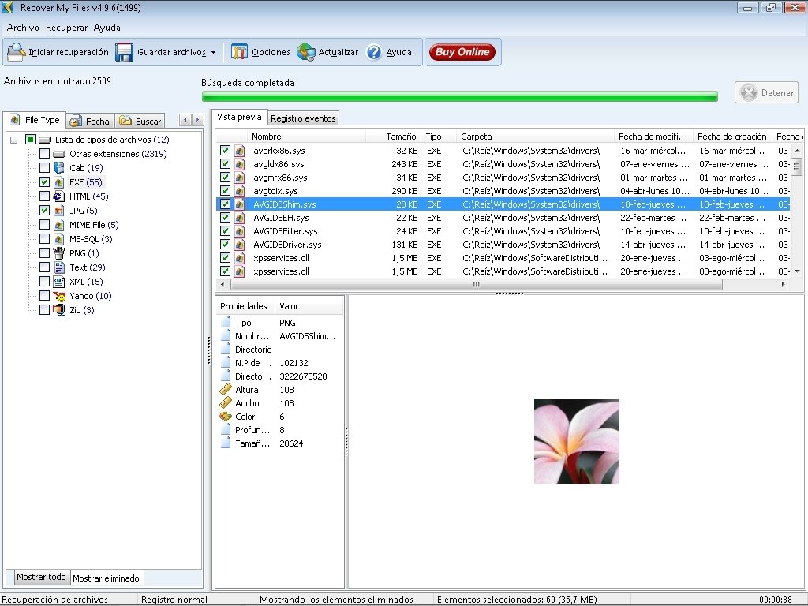Click the Text file type icon
The height and width of the screenshot is (606, 808).
pyautogui.click(x=59, y=267)
